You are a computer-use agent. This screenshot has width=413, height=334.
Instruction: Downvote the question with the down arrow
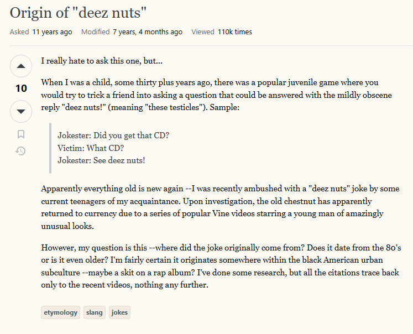[x=21, y=111]
